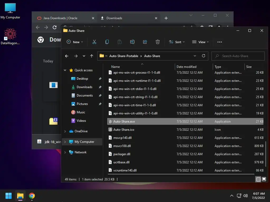Screen dimensions: 270x202
Task: Open Videos in the navigation pane
Action: click(81, 121)
